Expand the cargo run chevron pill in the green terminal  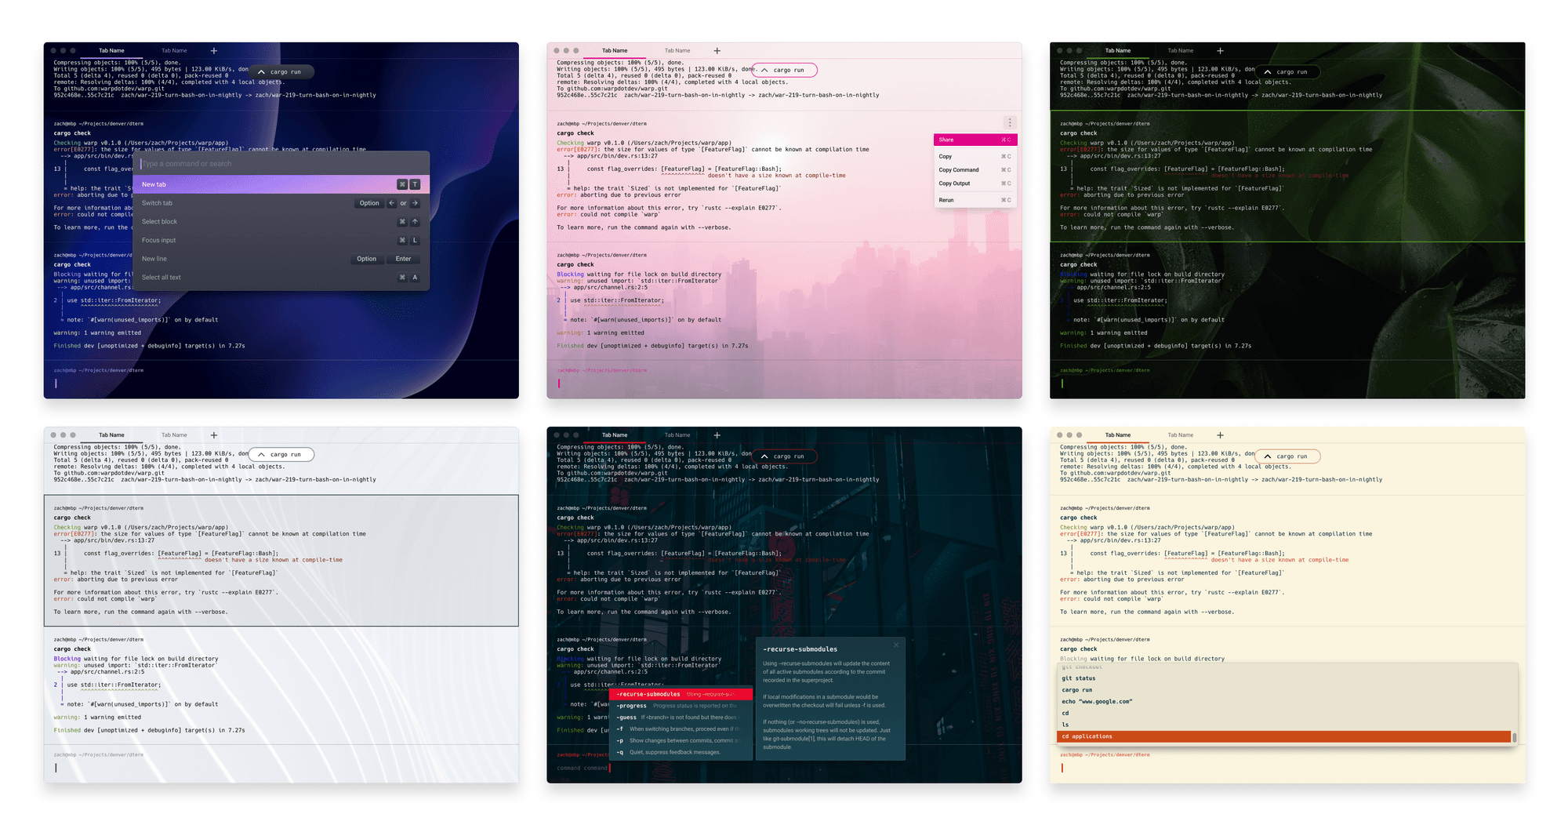tap(1286, 72)
